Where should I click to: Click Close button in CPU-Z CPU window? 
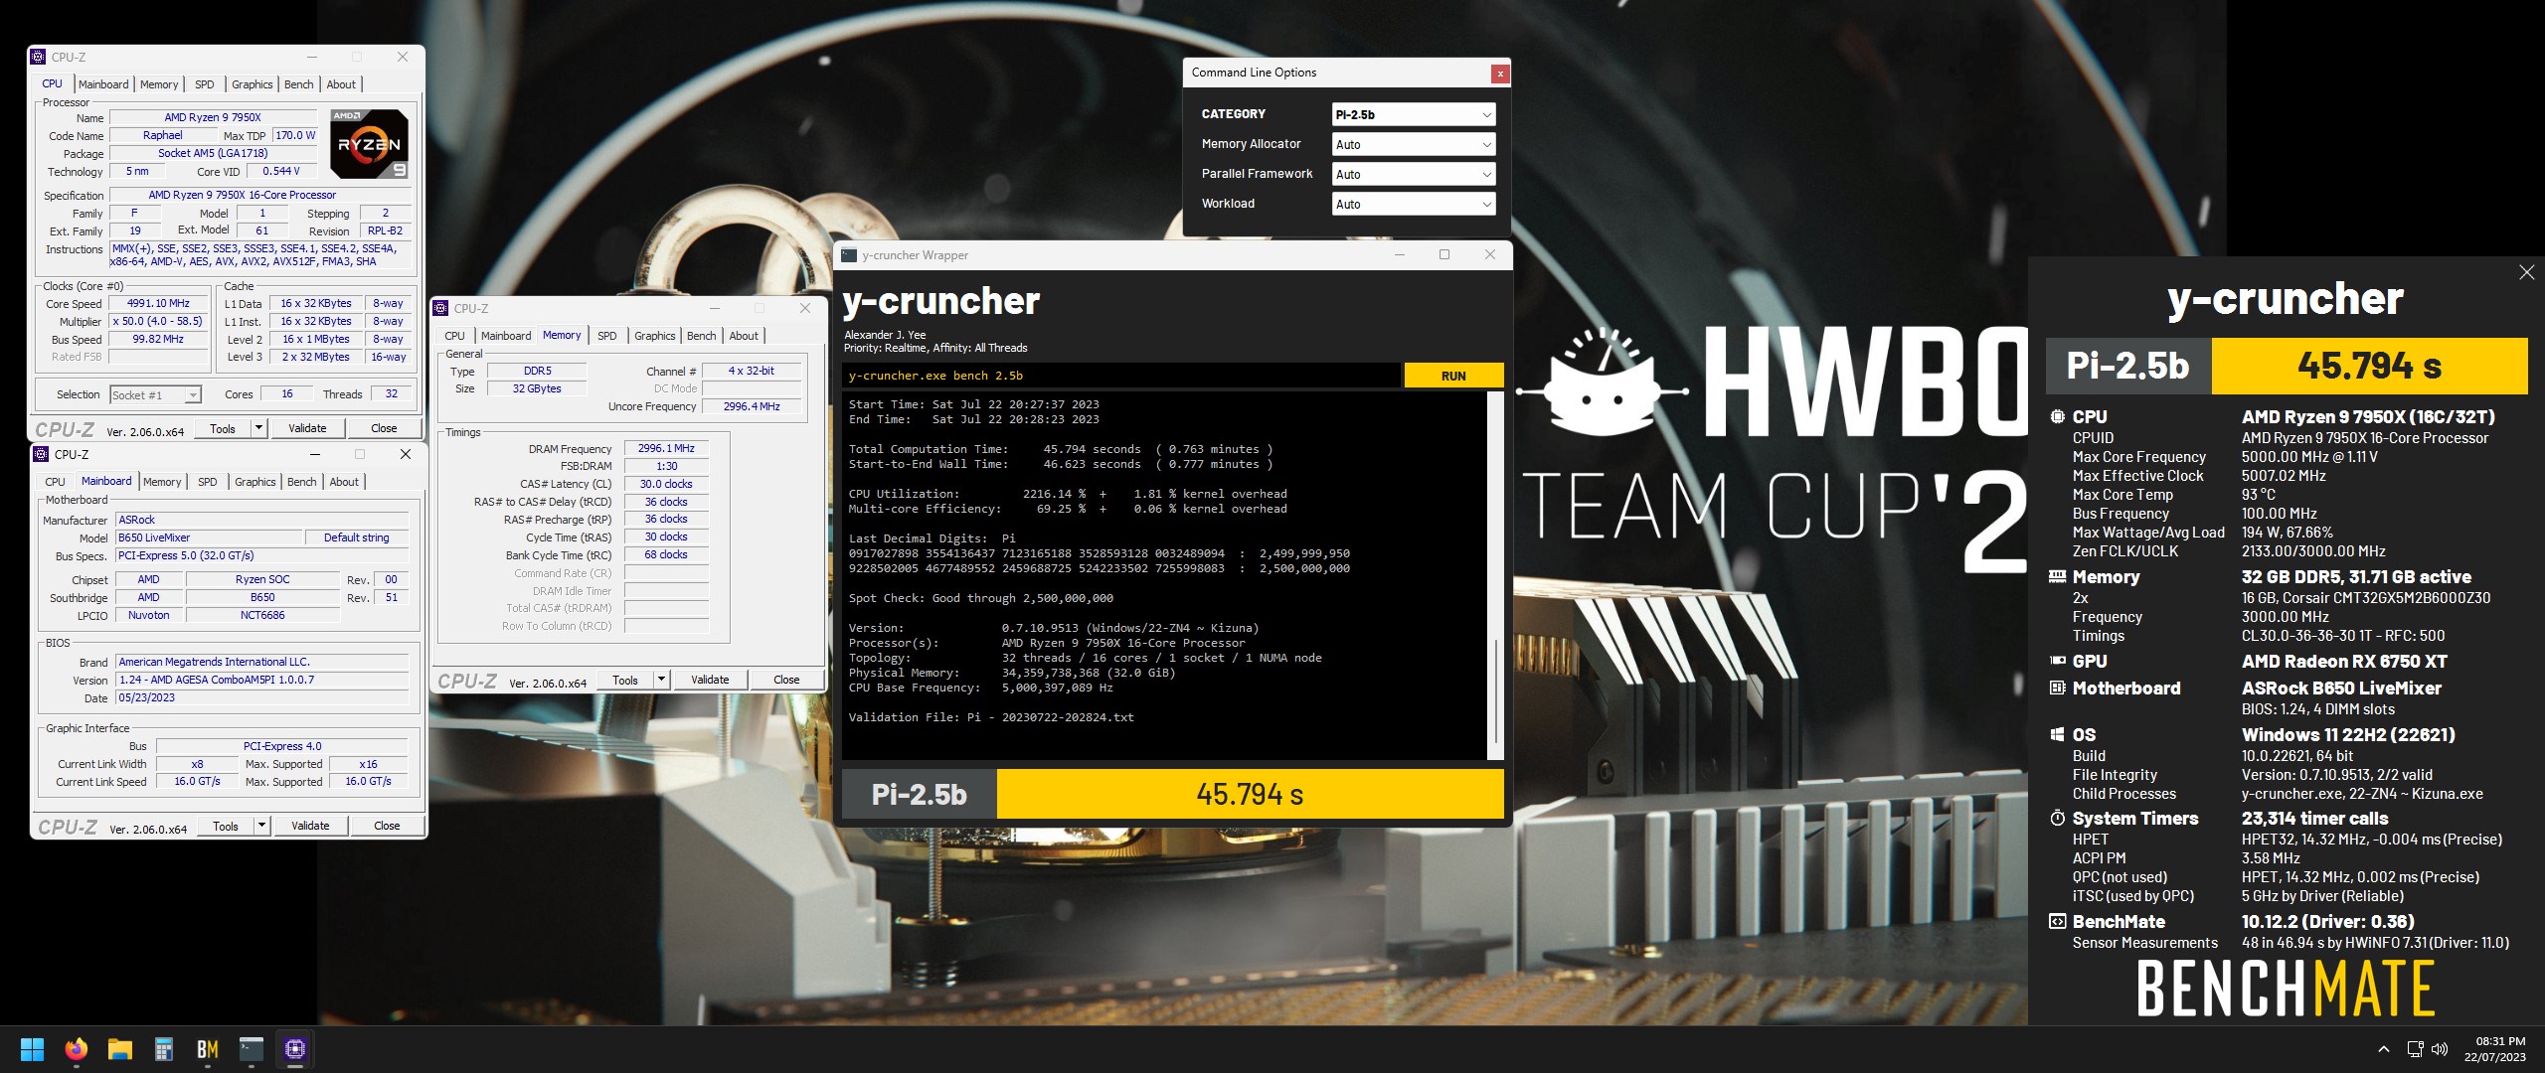(384, 428)
